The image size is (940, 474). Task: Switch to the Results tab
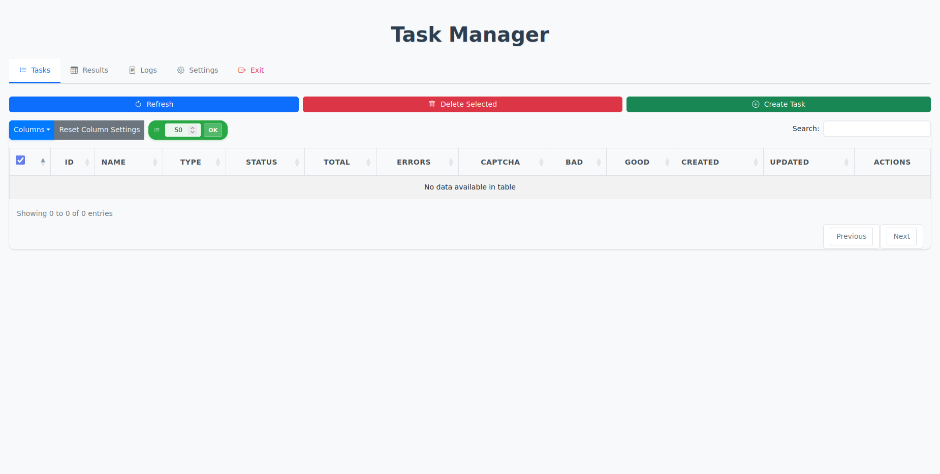click(89, 70)
